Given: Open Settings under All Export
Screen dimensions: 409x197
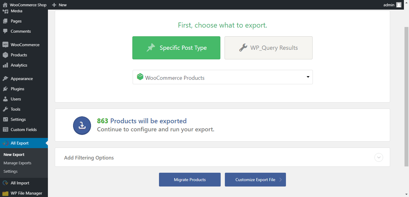Looking at the screenshot, I should pyautogui.click(x=10, y=171).
